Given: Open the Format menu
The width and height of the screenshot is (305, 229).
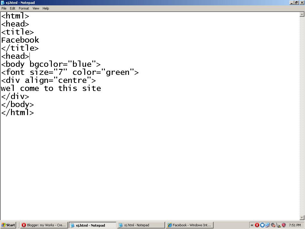Looking at the screenshot, I should click(x=24, y=8).
